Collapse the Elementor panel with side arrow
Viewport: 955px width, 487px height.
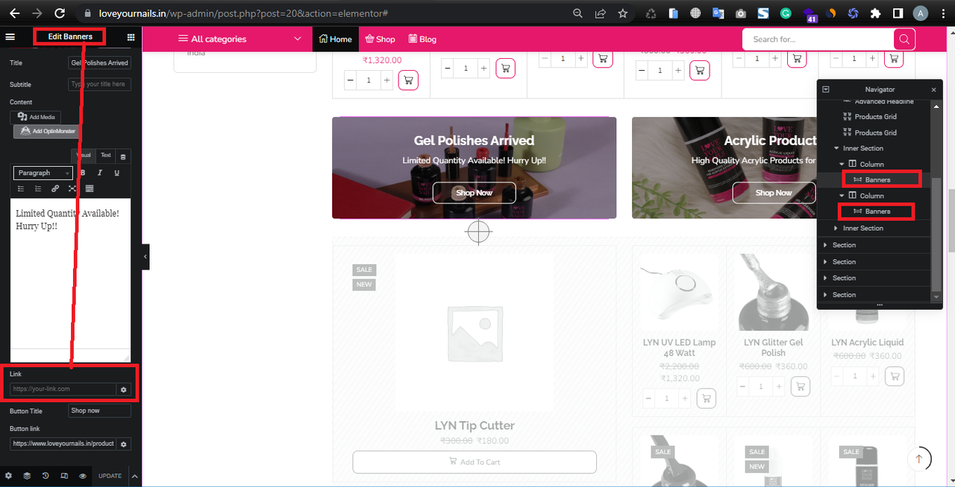coord(145,256)
